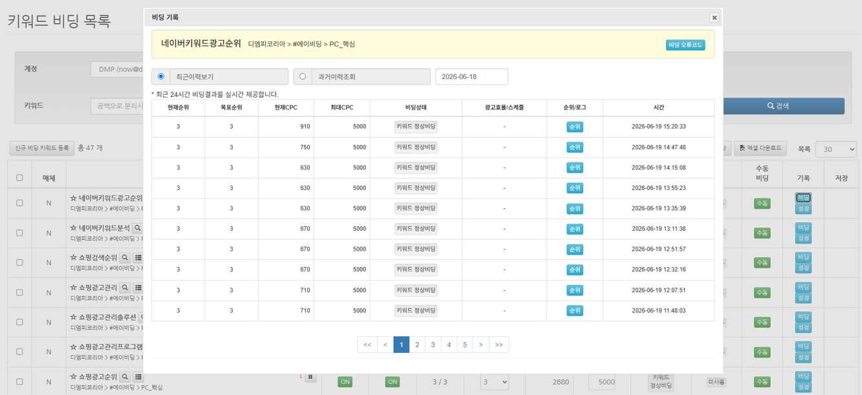Image resolution: width=862 pixels, height=395 pixels.
Task: Click search icon next to 쇼핑검색순위
Action: click(x=125, y=258)
